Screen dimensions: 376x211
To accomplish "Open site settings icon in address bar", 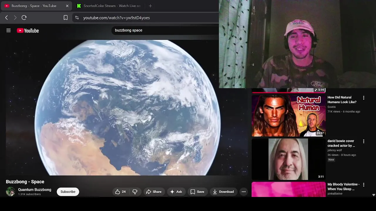I will [x=77, y=18].
